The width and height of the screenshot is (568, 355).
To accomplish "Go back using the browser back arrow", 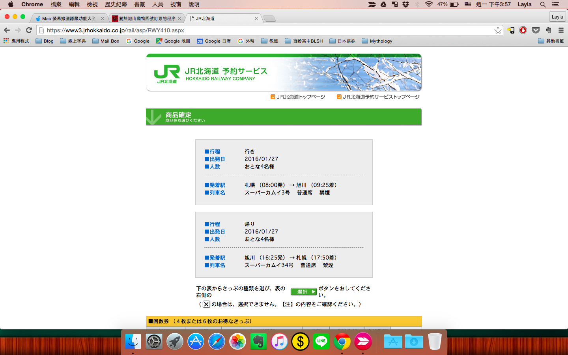I will pos(7,30).
